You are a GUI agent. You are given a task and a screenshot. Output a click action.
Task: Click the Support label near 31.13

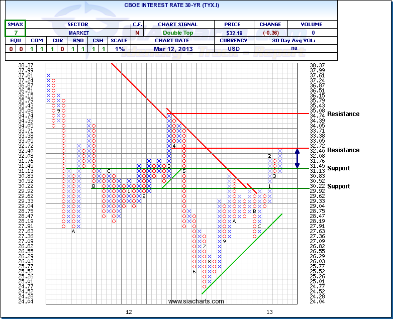click(338, 168)
